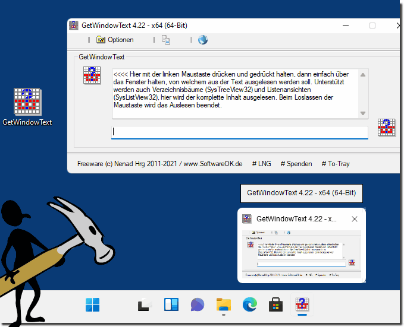Click the # Spenden donate link
The width and height of the screenshot is (404, 327).
click(x=296, y=164)
